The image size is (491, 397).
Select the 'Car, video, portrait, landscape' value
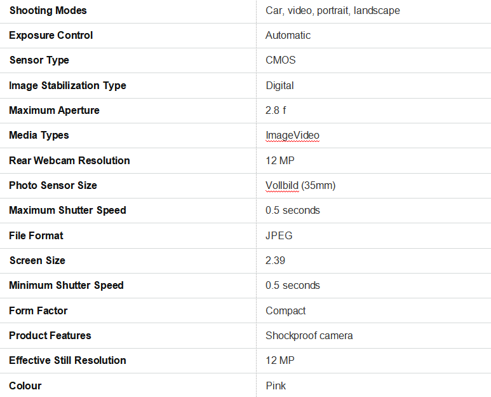pos(332,10)
